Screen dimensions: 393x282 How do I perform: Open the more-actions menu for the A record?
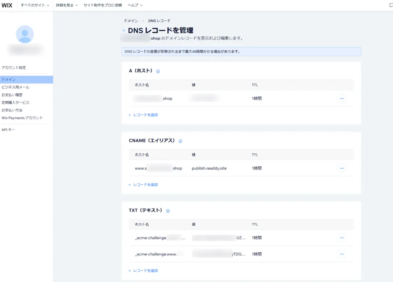[341, 98]
